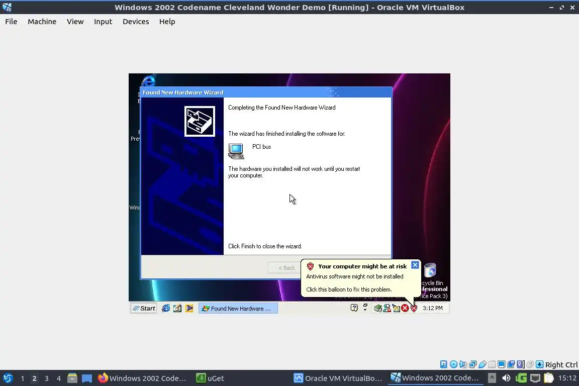
Task: Click the VirtualBox mouse integration indicator
Action: (x=530, y=364)
